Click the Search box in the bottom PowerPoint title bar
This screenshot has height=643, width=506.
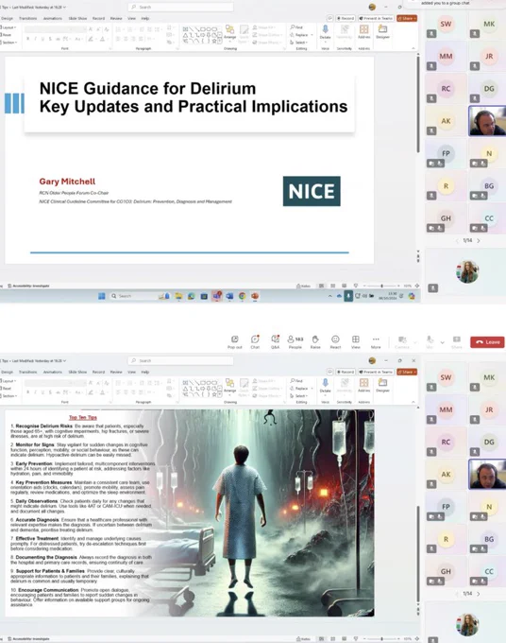point(180,360)
